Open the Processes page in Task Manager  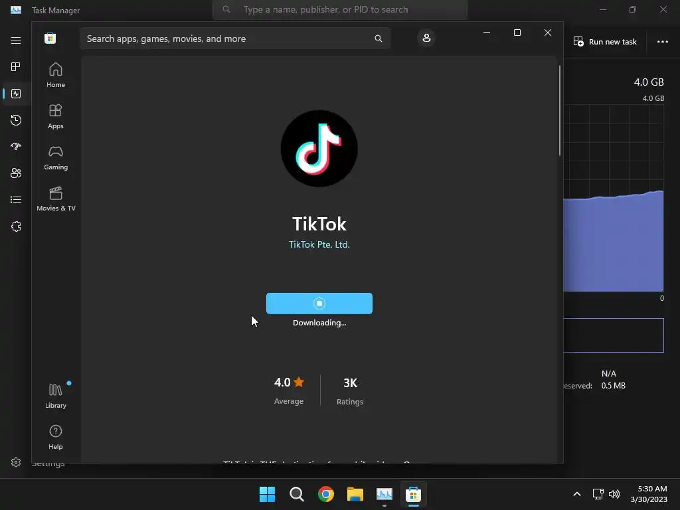coord(16,67)
